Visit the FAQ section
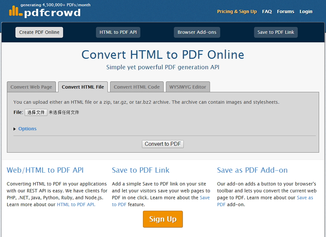The height and width of the screenshot is (237, 326). click(x=267, y=12)
